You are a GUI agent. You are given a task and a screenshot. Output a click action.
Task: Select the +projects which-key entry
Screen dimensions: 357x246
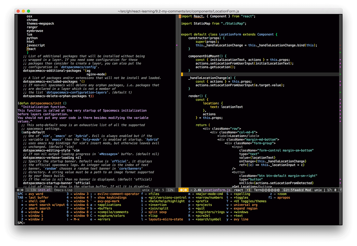pos(204,205)
